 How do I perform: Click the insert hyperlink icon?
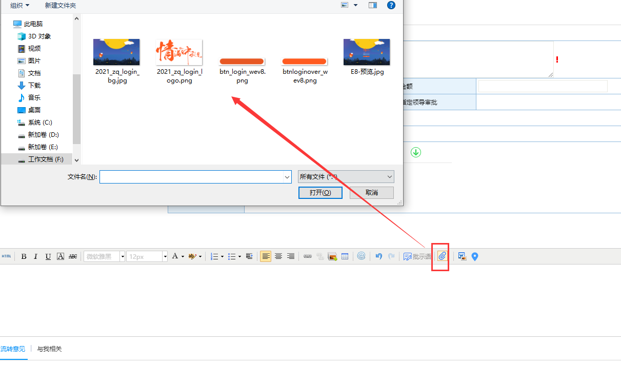307,256
